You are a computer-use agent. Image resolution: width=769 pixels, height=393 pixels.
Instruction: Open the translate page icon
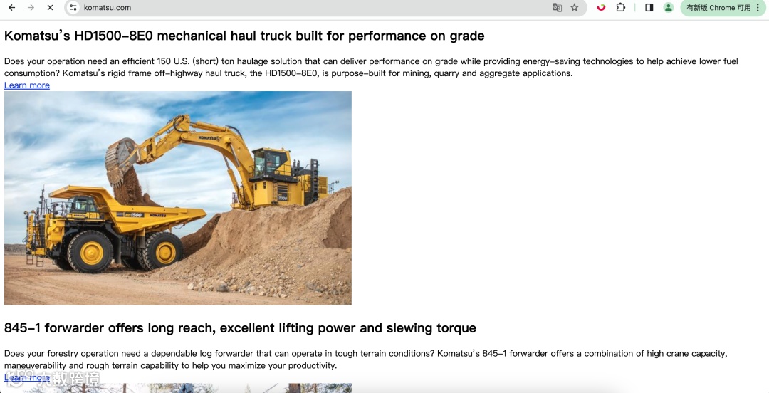pos(557,7)
